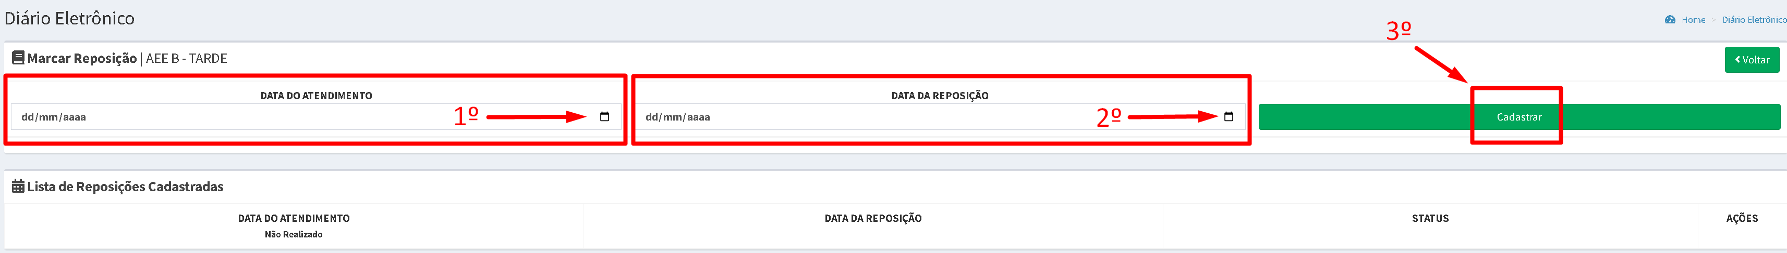Select the year segment of Data da Reposição
The image size is (1787, 253).
coord(699,117)
